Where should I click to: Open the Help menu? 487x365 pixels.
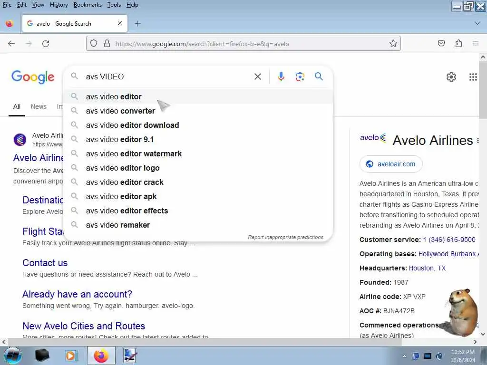(132, 5)
